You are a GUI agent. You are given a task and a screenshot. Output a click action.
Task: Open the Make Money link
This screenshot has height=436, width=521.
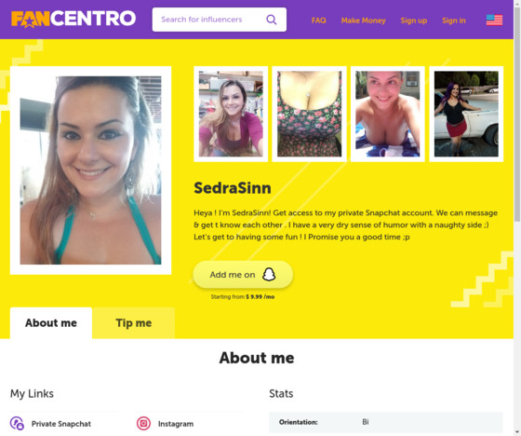[363, 20]
